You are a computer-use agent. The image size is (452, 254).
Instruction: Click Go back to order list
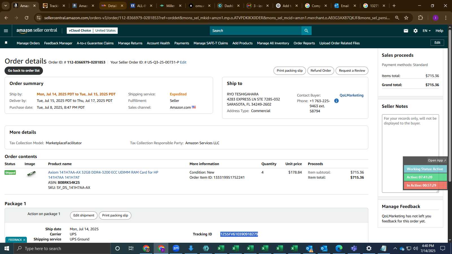click(x=24, y=71)
